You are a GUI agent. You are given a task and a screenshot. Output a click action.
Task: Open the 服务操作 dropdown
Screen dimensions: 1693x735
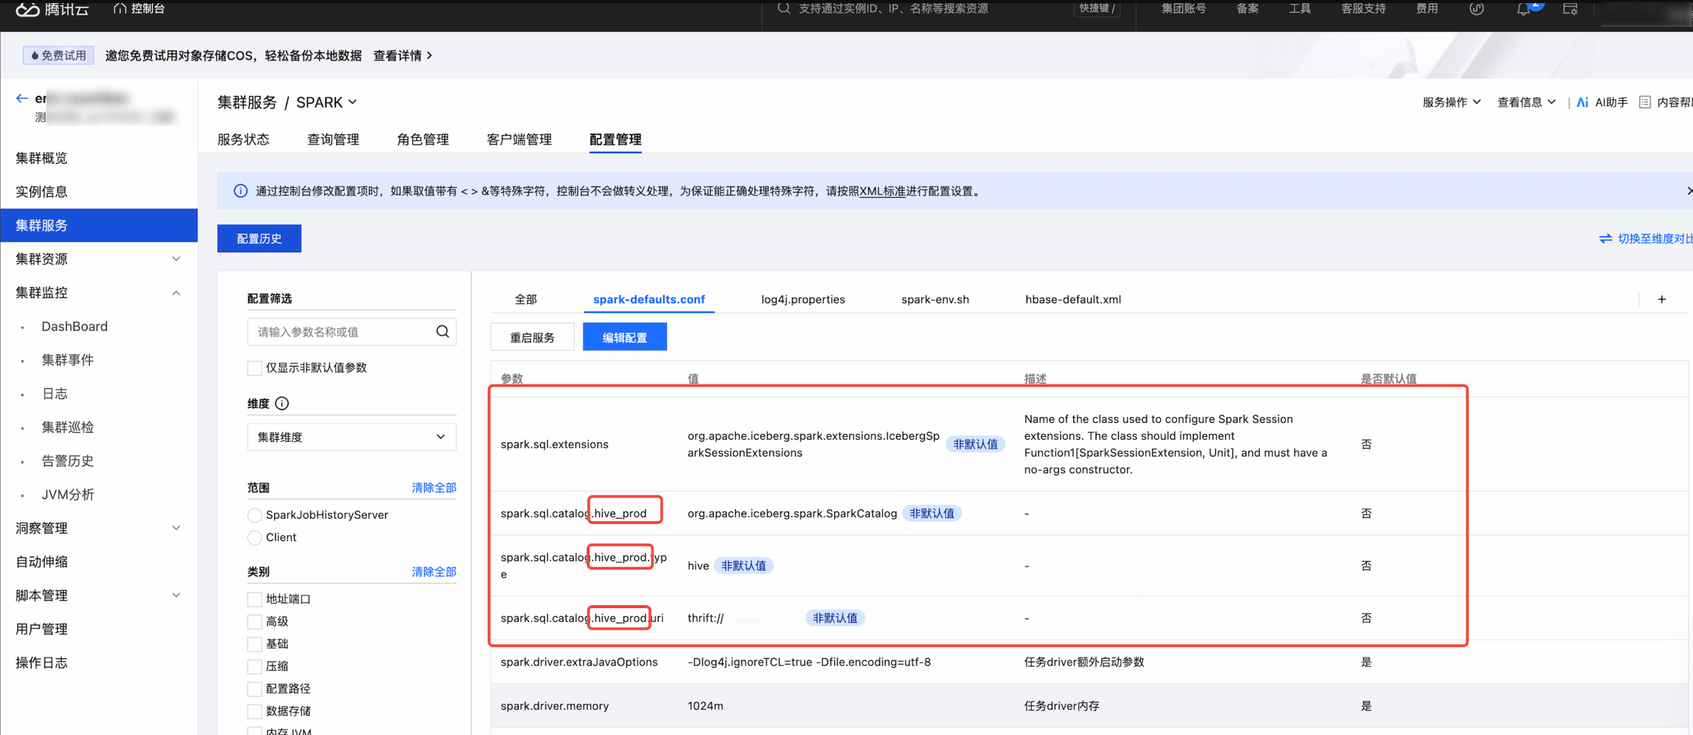[1452, 102]
